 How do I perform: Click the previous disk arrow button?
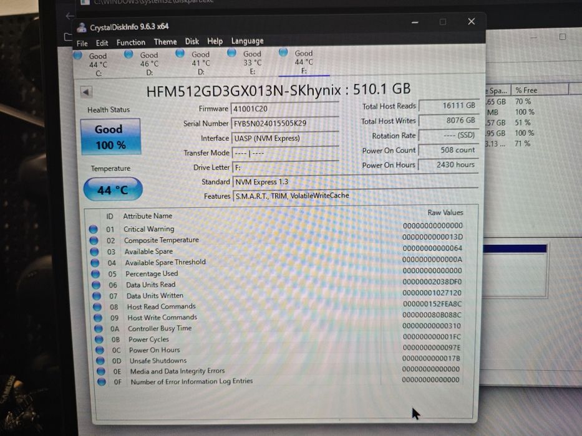(x=86, y=92)
